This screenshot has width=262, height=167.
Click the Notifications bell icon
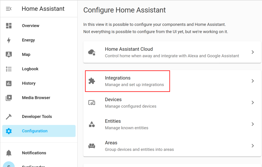(9, 153)
